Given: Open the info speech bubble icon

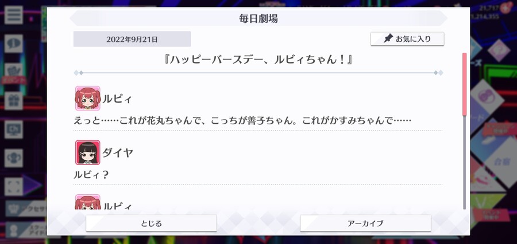Looking at the screenshot, I should point(14,44).
